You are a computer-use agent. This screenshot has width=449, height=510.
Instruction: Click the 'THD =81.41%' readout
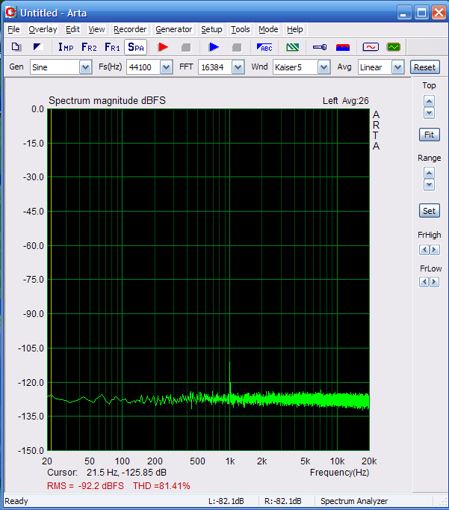tap(161, 486)
